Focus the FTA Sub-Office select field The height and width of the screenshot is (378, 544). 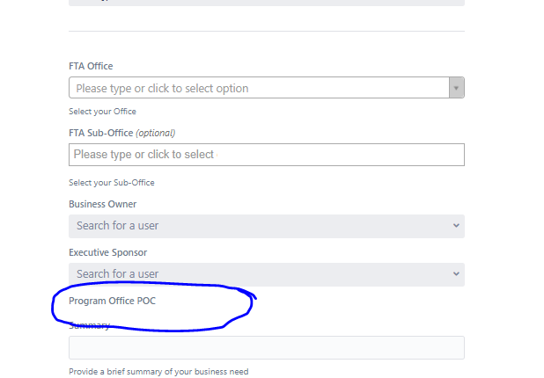pyautogui.click(x=267, y=155)
